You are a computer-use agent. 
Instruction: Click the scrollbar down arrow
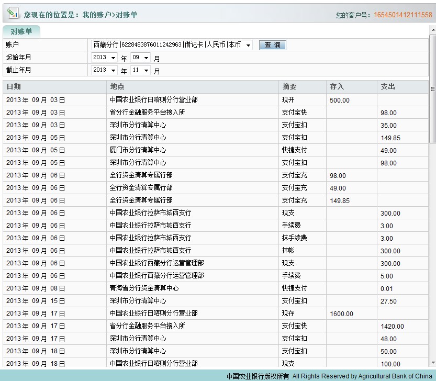point(432,363)
